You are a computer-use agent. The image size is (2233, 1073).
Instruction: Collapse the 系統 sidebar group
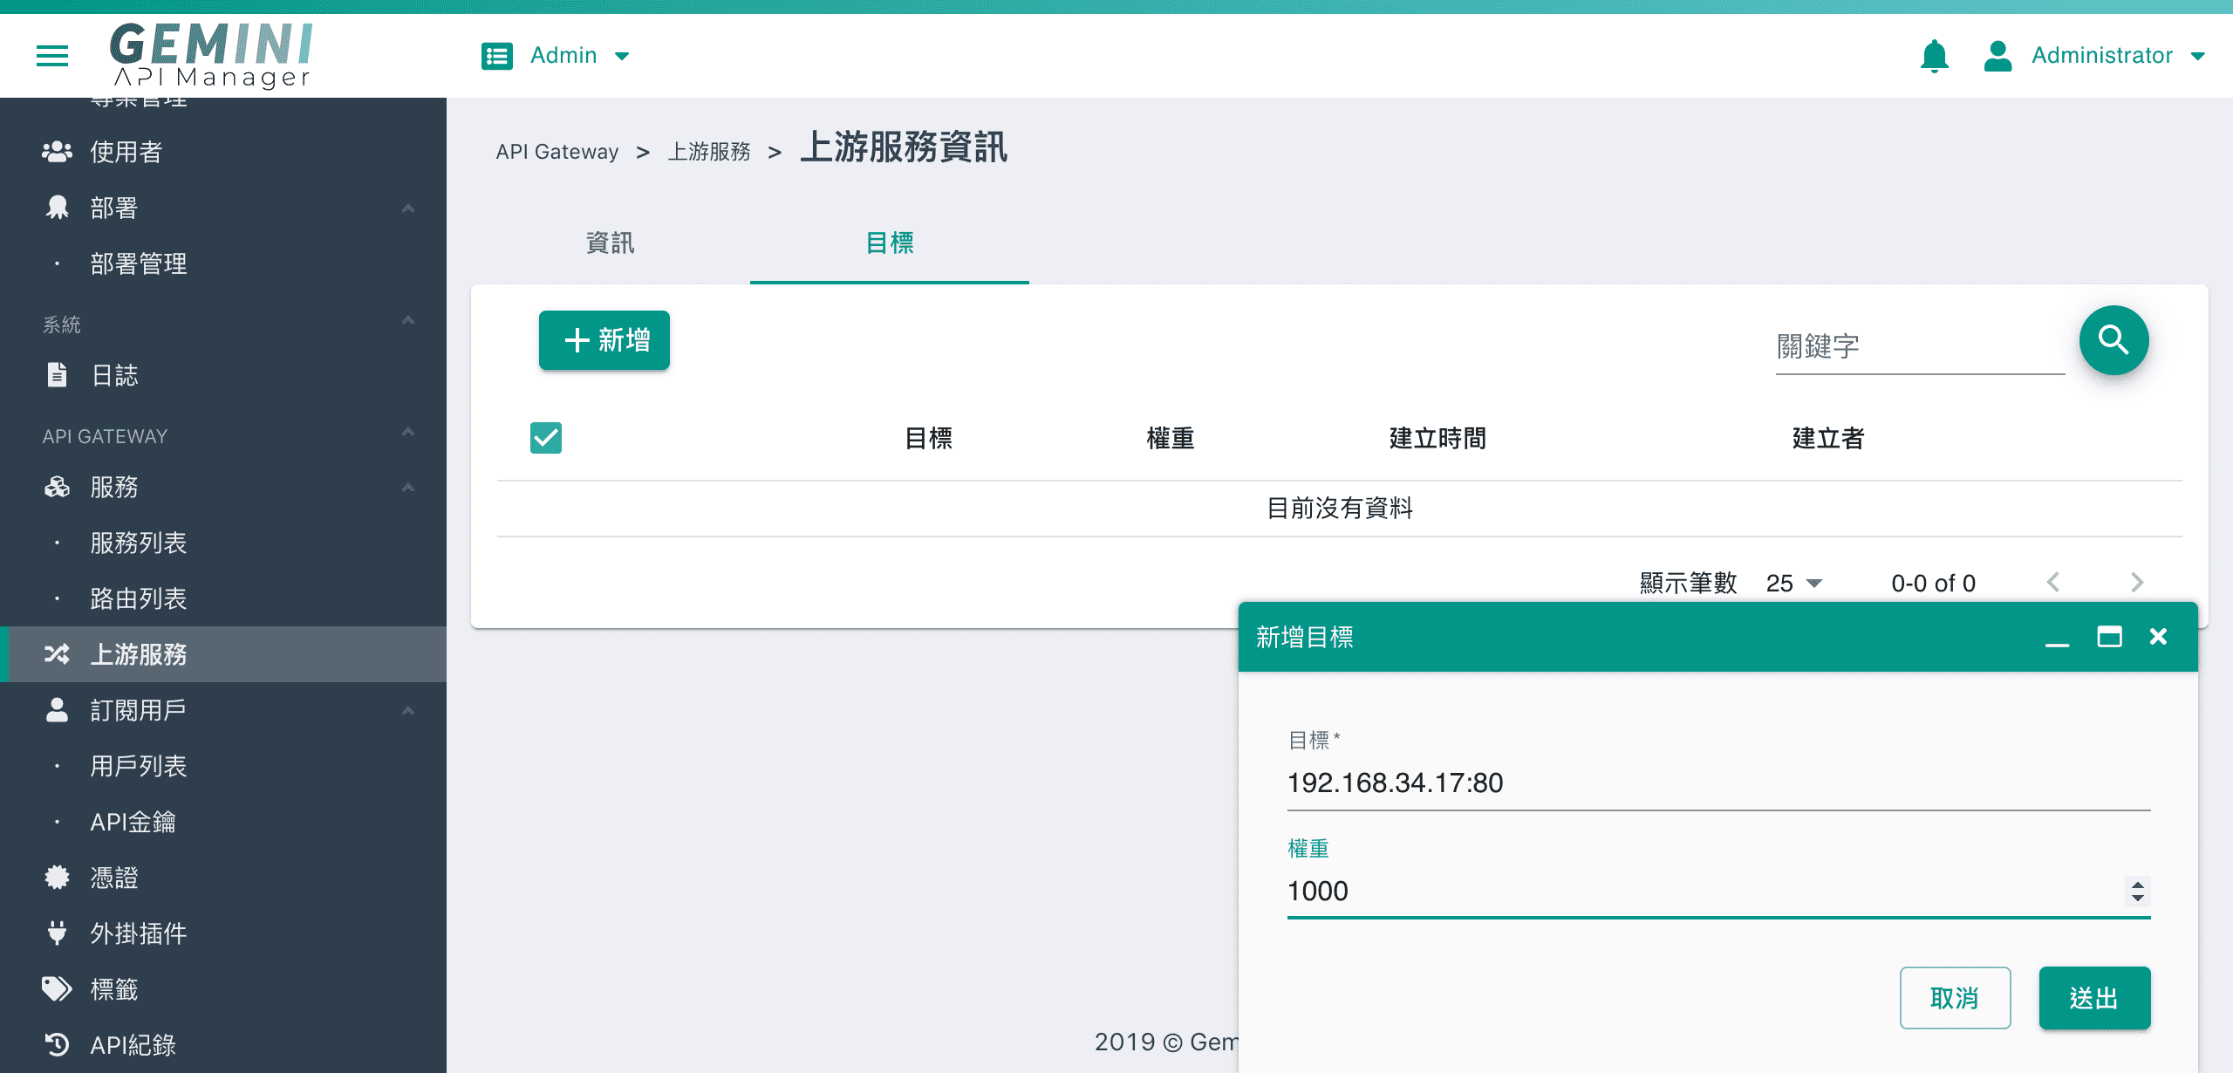tap(407, 319)
